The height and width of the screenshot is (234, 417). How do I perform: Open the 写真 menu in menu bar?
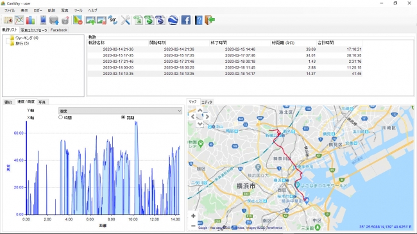click(65, 10)
